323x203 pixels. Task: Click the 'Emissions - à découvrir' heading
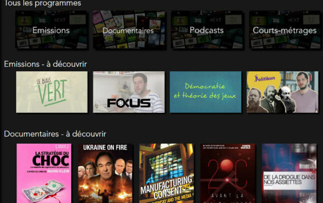point(45,64)
